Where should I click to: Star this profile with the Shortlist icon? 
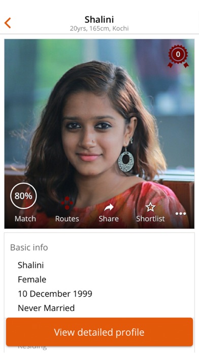click(150, 207)
